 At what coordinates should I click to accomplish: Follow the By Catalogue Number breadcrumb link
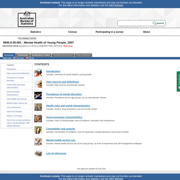pos(27,38)
